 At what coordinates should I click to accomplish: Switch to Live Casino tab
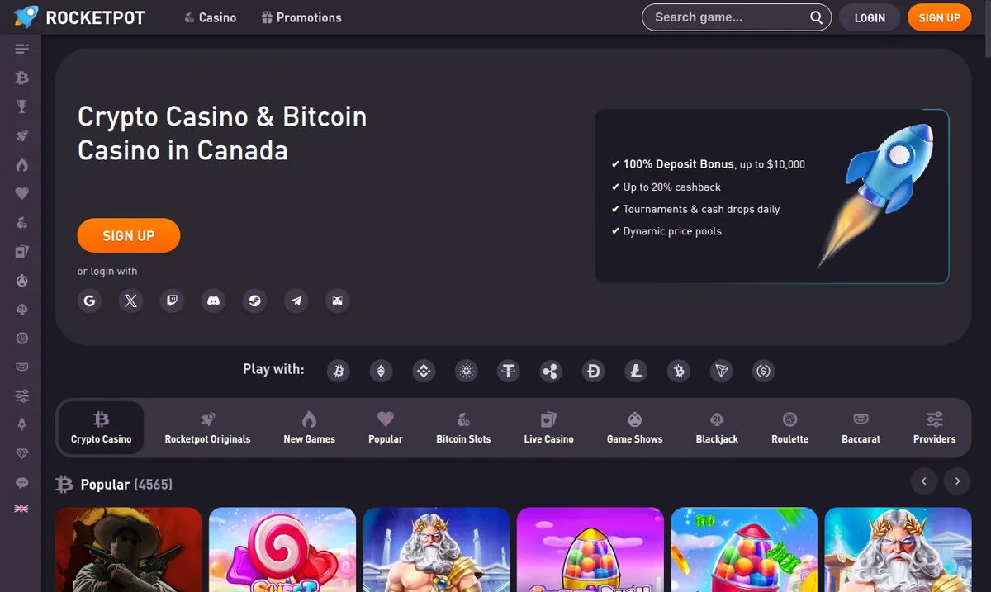pos(548,428)
